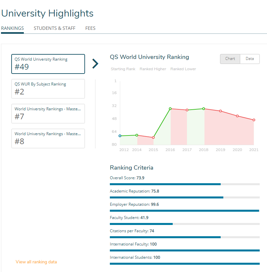
Task: Click the Ranking Criteria heading
Action: pyautogui.click(x=131, y=168)
